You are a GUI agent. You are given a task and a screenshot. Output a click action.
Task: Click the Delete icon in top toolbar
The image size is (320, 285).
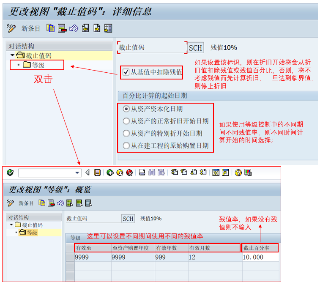pos(62,28)
